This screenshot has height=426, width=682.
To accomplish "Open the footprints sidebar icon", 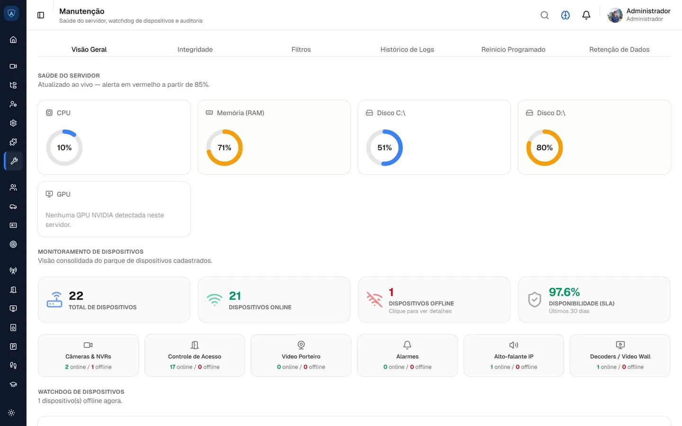I will [x=13, y=365].
